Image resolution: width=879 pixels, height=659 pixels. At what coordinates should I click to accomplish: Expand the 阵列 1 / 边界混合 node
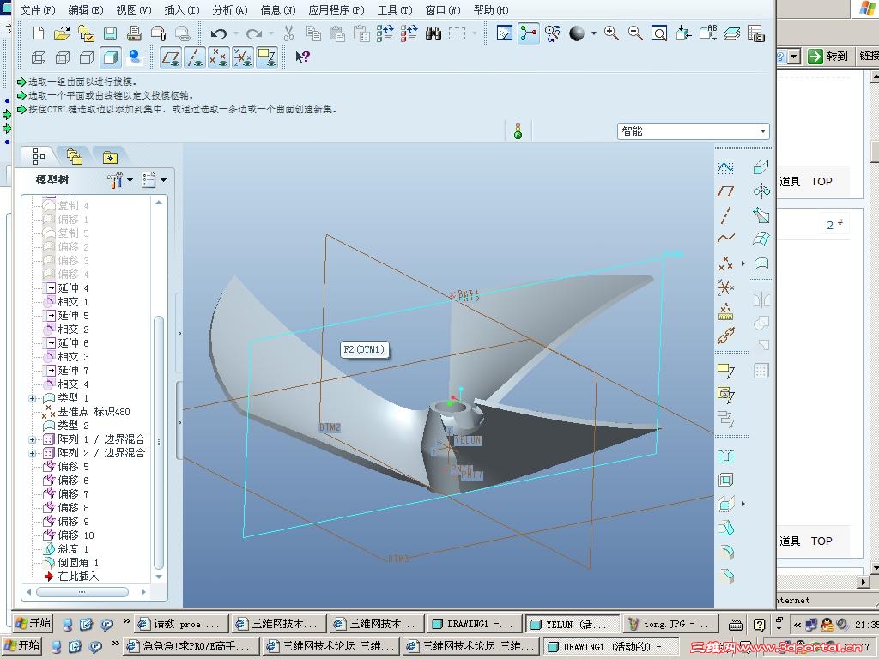33,439
